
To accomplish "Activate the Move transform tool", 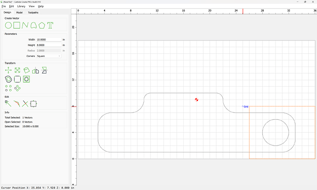I will pyautogui.click(x=8, y=70).
